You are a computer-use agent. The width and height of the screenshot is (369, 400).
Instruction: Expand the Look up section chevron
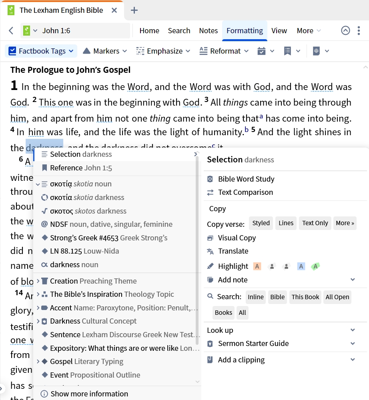click(x=353, y=330)
